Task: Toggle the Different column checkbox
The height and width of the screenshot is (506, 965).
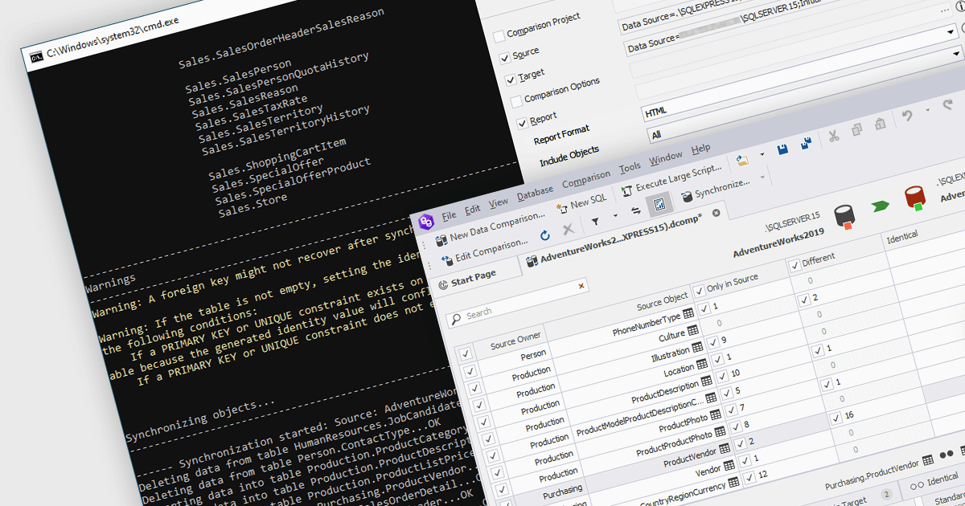Action: (x=795, y=266)
